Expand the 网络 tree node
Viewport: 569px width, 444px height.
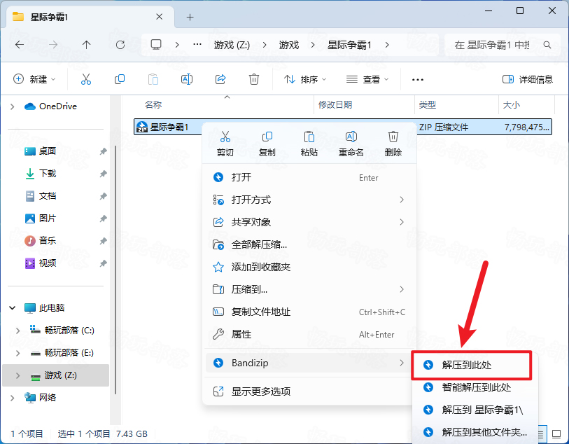[13, 398]
